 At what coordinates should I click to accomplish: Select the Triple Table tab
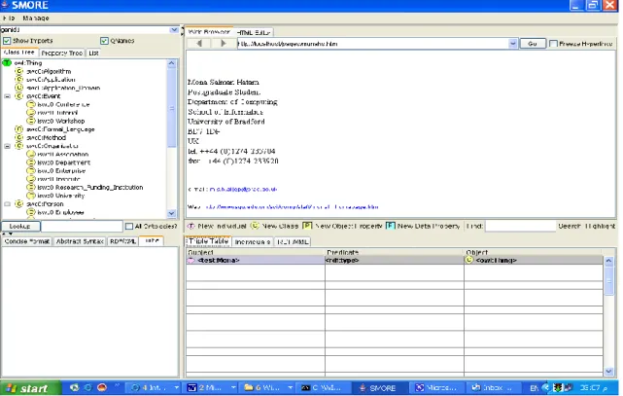[208, 241]
